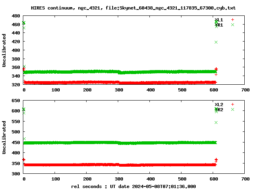Click the red plus marker beside XL1
253x190 pixels.
232,20
